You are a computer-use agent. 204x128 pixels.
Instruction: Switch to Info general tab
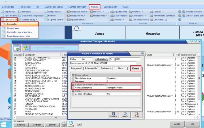click(76, 68)
